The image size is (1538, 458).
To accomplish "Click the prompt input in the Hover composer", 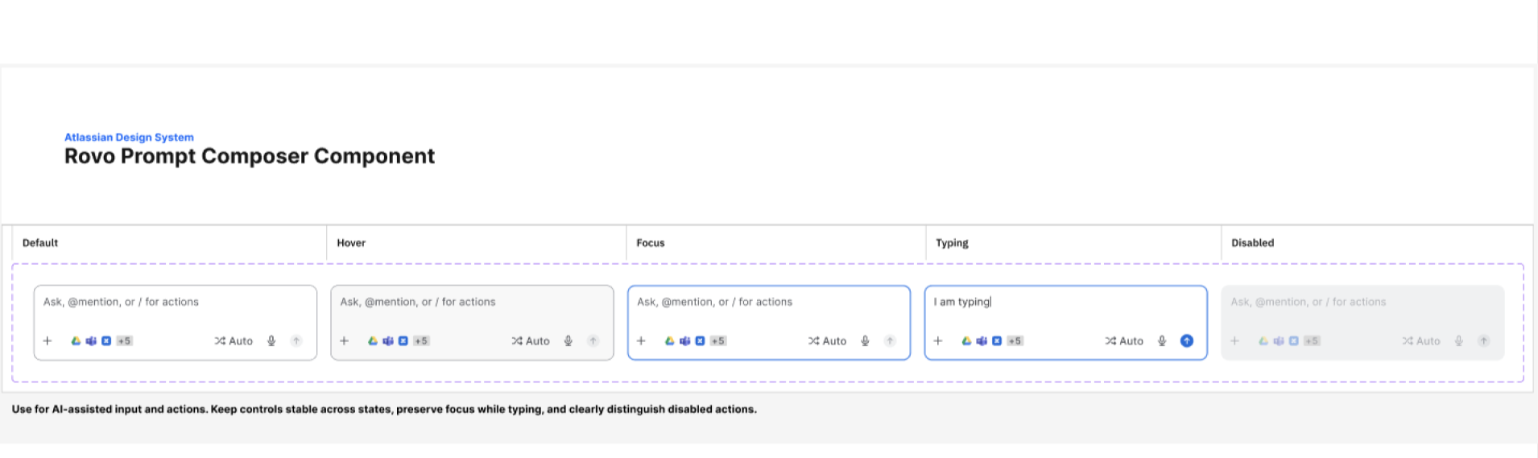I will (x=473, y=303).
